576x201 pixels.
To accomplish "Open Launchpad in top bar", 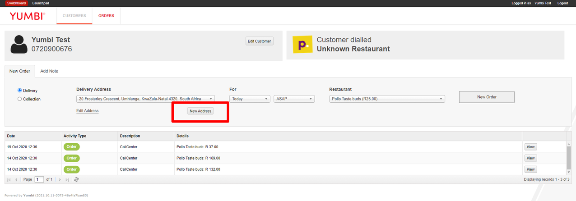I will click(41, 3).
